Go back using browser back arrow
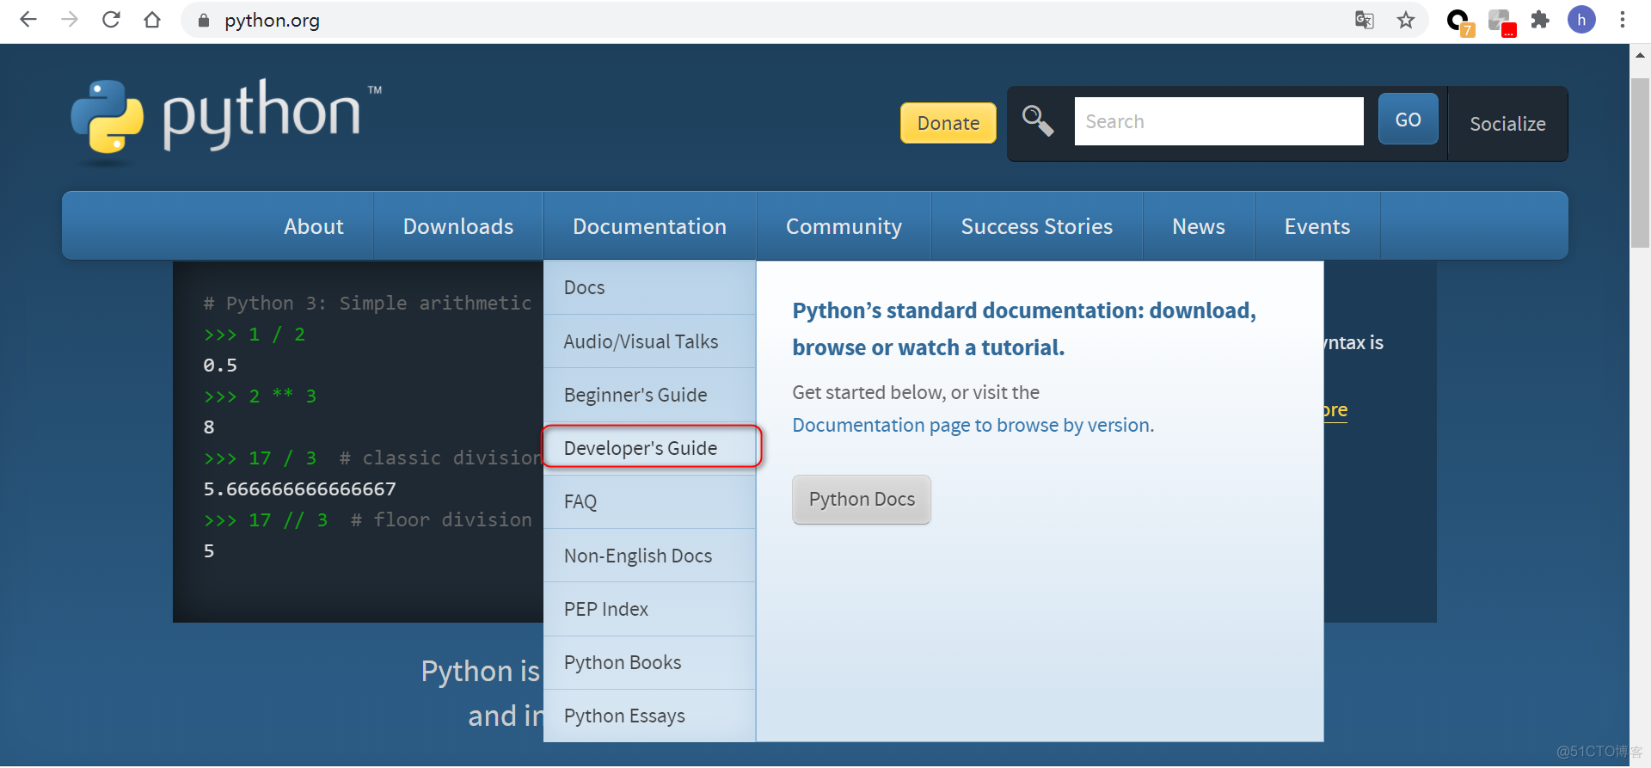Image resolution: width=1651 pixels, height=768 pixels. click(x=28, y=20)
